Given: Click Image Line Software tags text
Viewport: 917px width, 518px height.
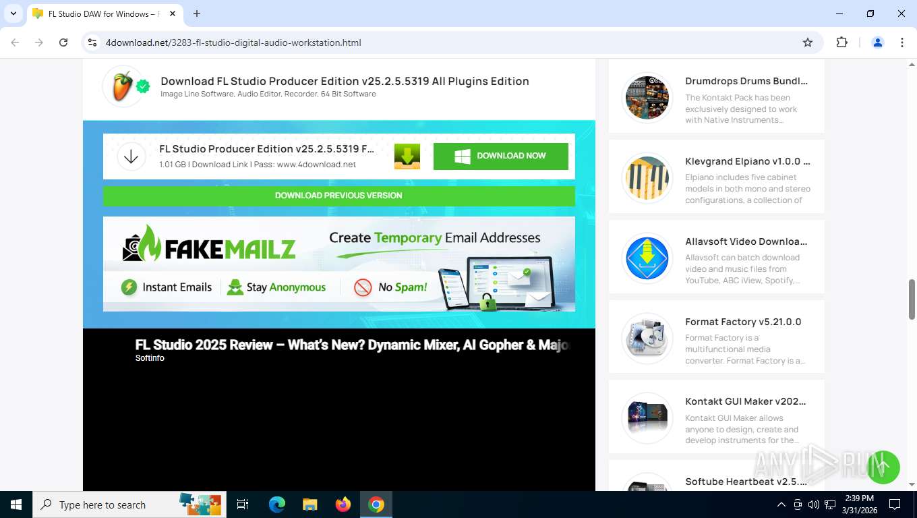Looking at the screenshot, I should click(268, 94).
